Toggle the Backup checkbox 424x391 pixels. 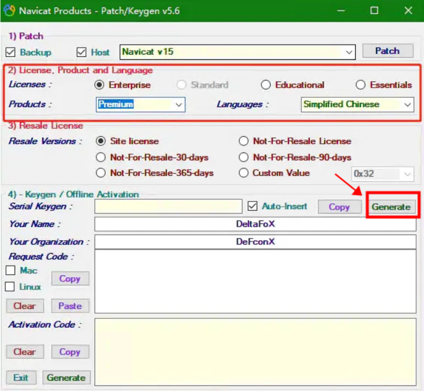pyautogui.click(x=11, y=52)
